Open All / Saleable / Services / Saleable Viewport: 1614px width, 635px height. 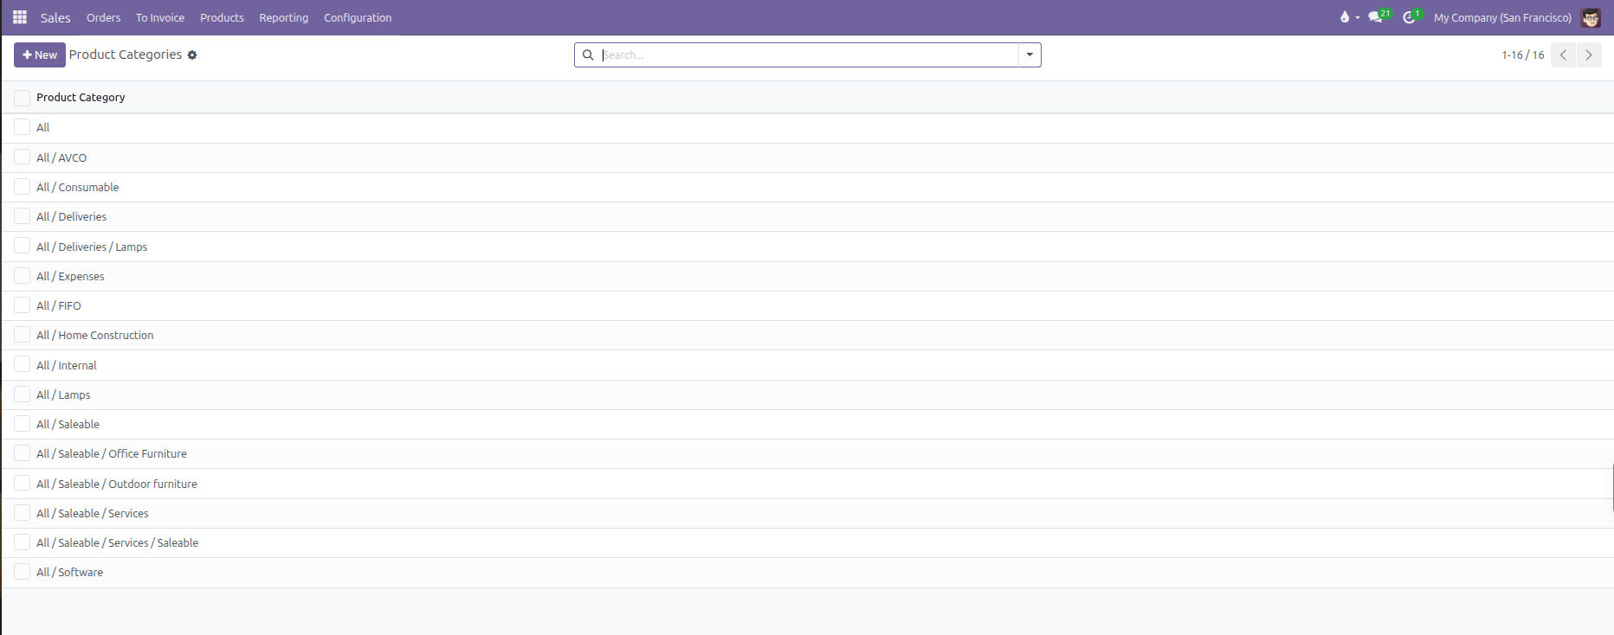[807, 542]
